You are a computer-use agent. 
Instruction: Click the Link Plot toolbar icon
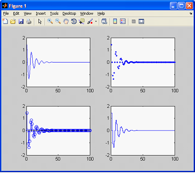[x=104, y=21]
